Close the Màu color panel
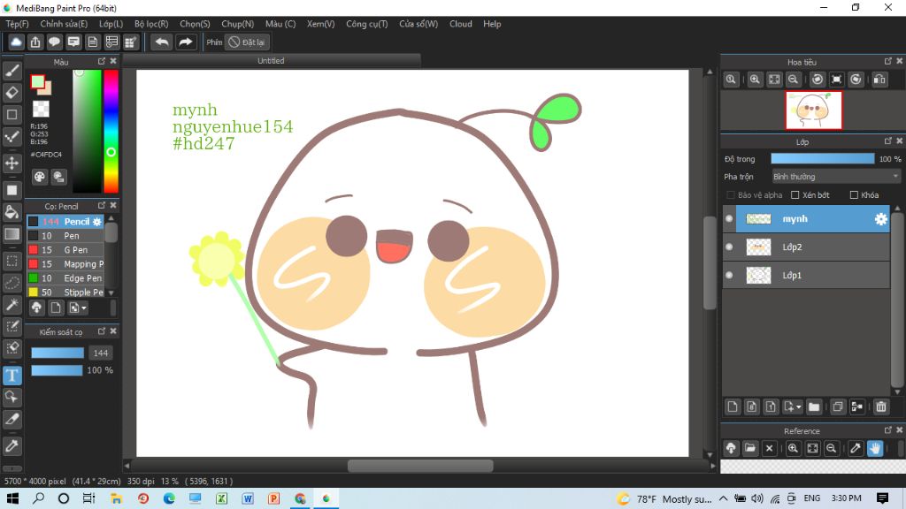Viewport: 906px width, 509px height. (x=113, y=61)
